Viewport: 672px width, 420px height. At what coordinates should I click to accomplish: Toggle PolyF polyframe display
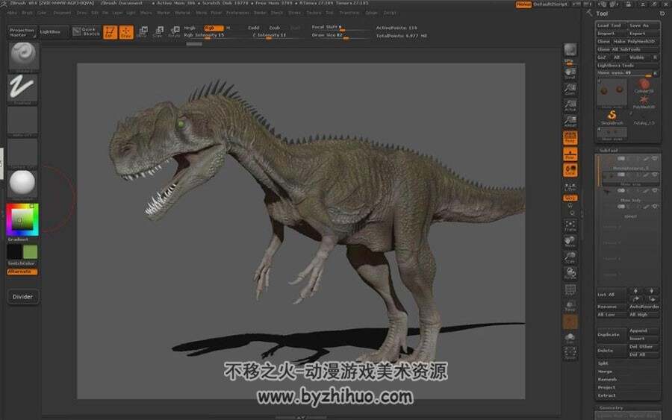tap(570, 289)
